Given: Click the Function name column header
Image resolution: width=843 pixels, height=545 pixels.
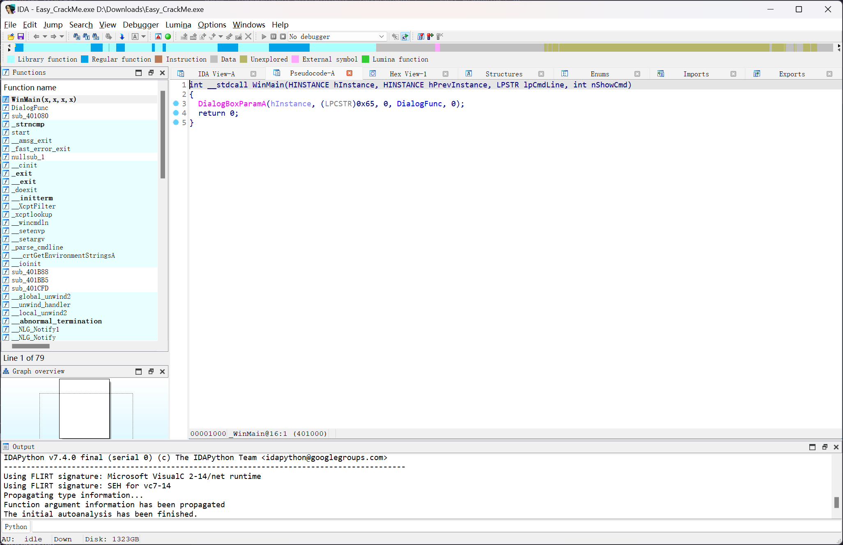Looking at the screenshot, I should (80, 87).
